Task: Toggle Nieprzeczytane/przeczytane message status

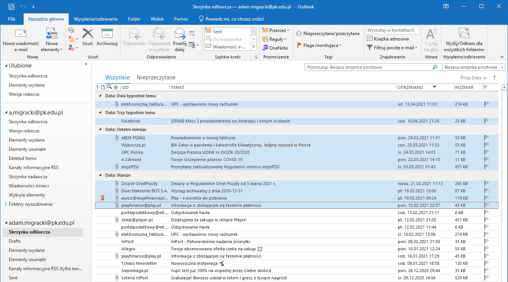Action: pos(328,34)
